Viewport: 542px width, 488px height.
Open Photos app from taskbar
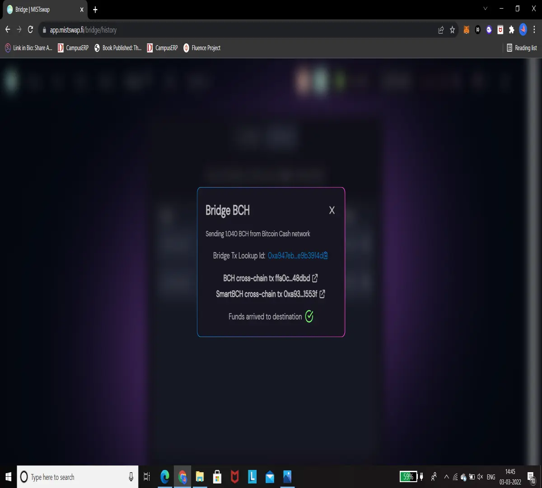[x=287, y=477]
